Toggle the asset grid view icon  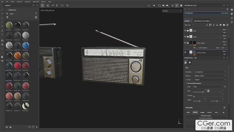pos(36,17)
